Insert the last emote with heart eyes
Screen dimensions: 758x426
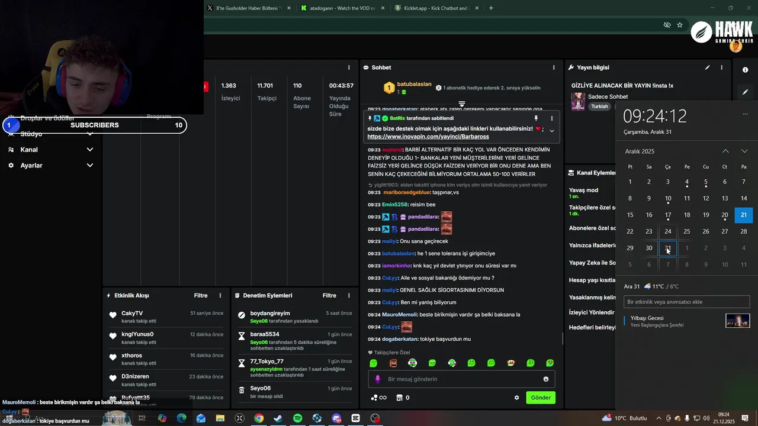(x=550, y=363)
